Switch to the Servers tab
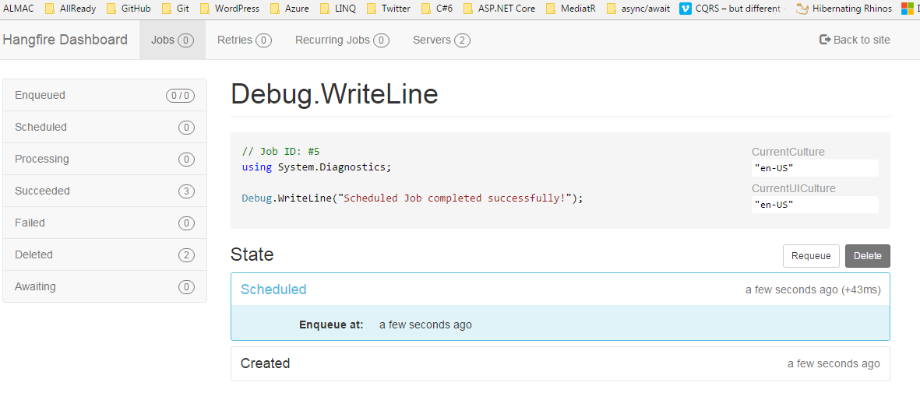 point(441,40)
